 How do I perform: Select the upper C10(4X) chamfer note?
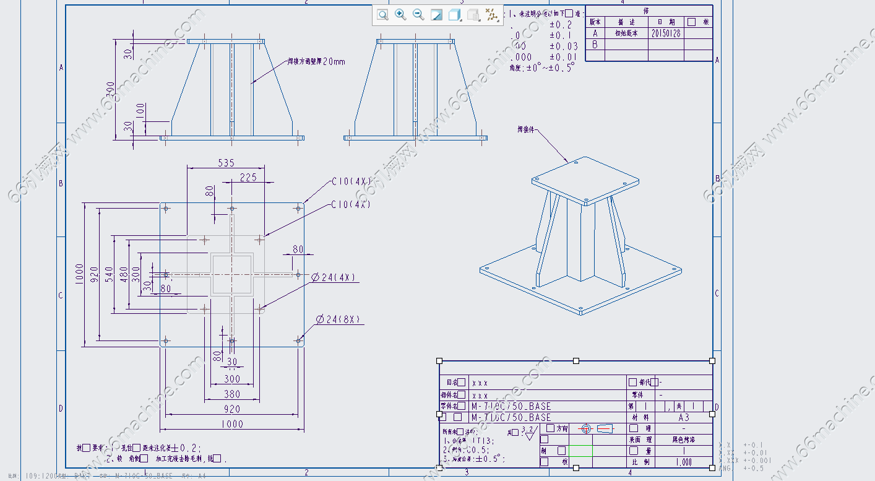351,182
